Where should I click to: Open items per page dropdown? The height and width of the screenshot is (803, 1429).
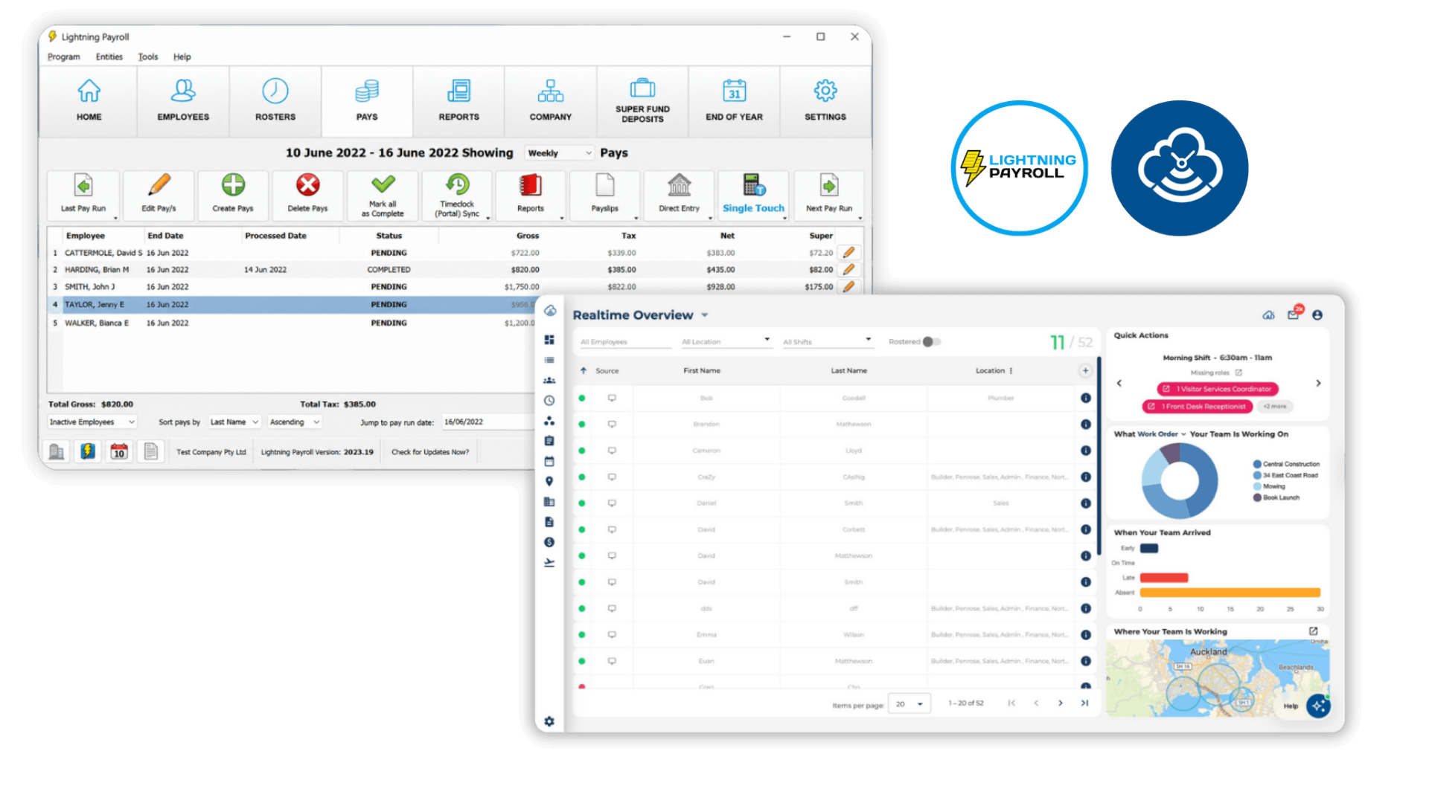(x=909, y=704)
